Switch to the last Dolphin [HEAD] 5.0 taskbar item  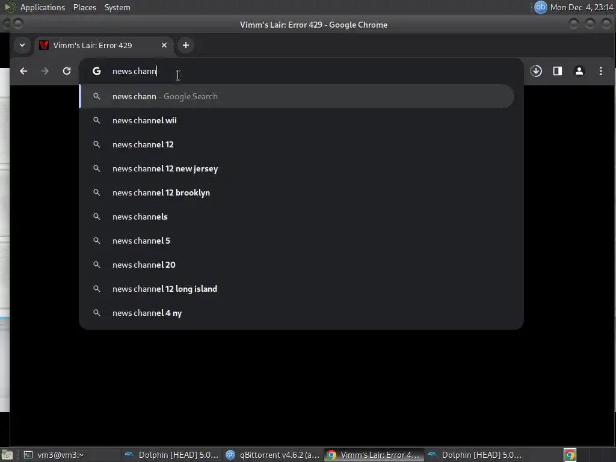tap(475, 455)
